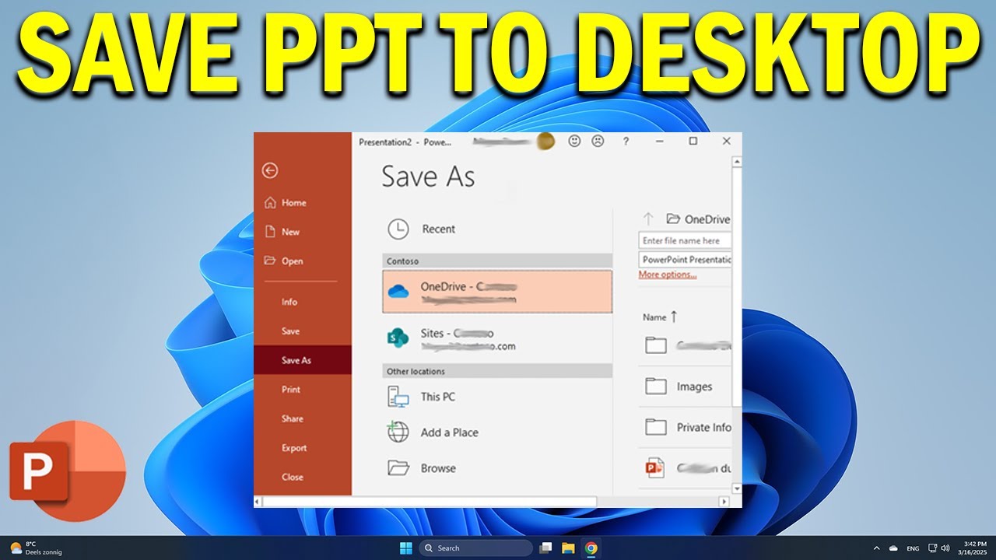
Task: Focus the Enter file name here field
Action: (685, 240)
